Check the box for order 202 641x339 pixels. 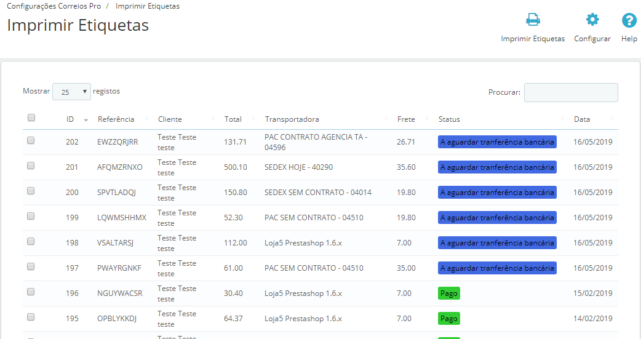(x=31, y=140)
